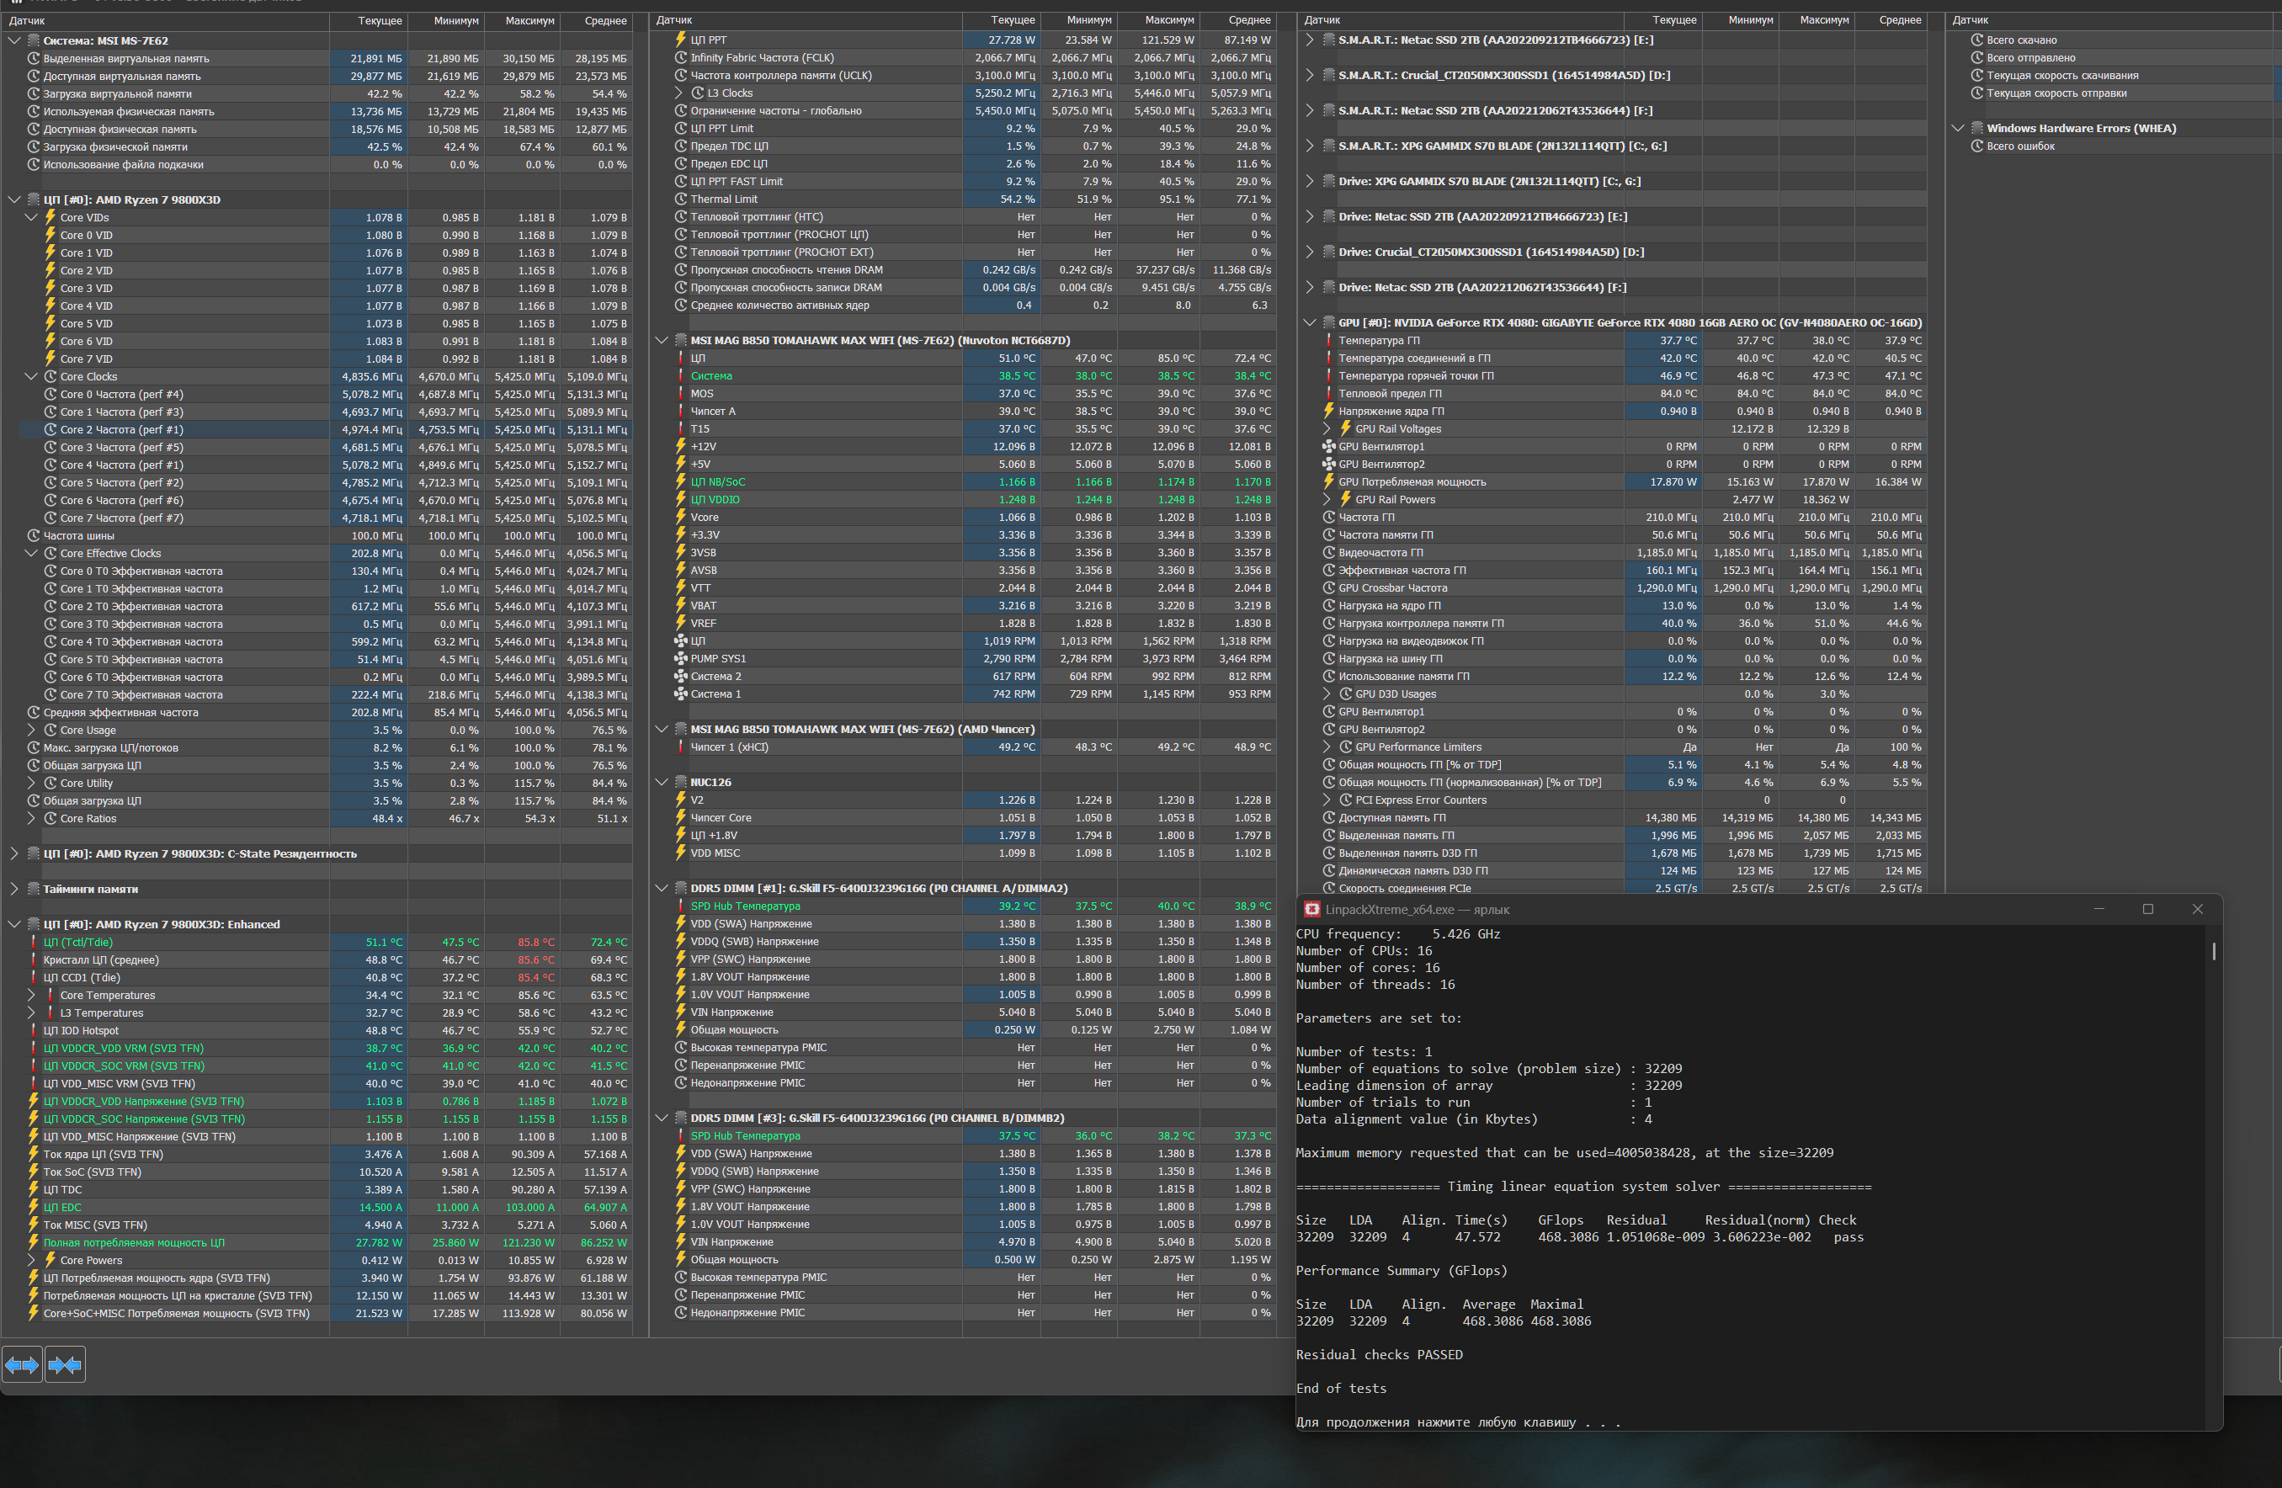Select the Полная потребляемая мощность ЦП row
The image size is (2282, 1488).
pyautogui.click(x=133, y=1242)
